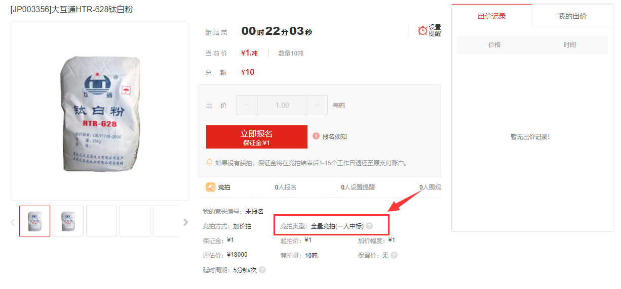Click the 加价幅度 ¥1 value
The width and height of the screenshot is (621, 289).
(392, 240)
